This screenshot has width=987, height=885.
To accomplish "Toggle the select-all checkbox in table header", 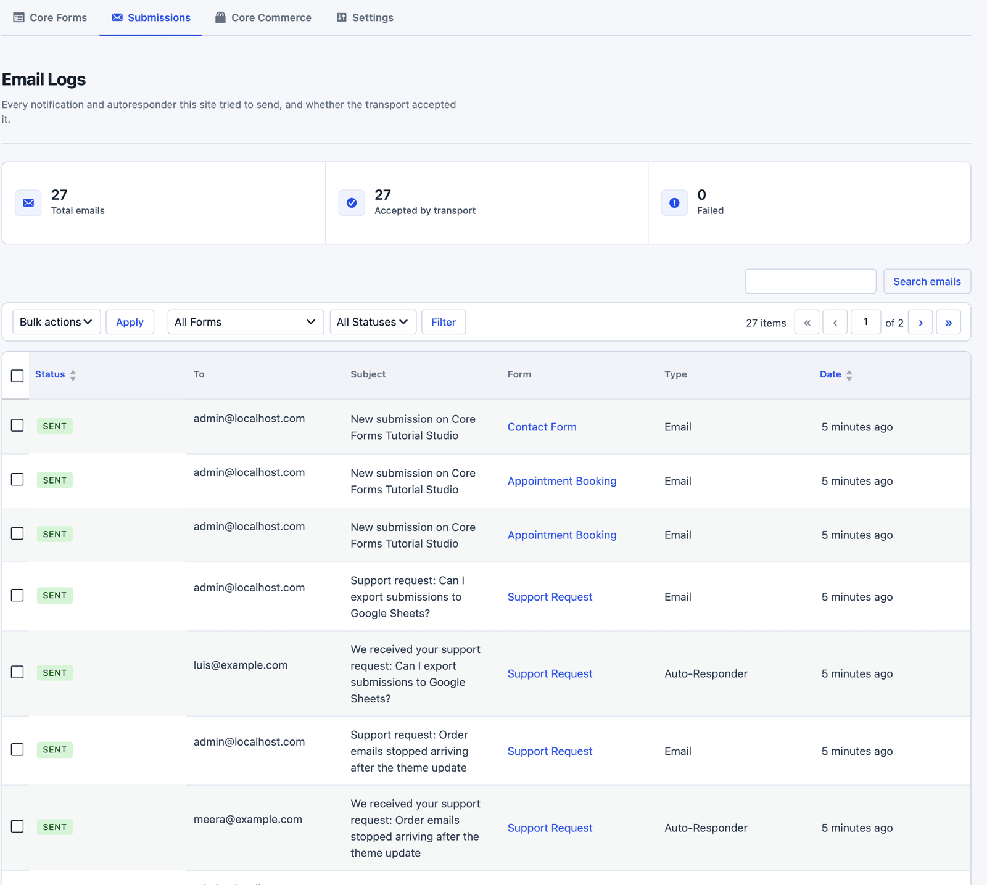I will [x=17, y=376].
